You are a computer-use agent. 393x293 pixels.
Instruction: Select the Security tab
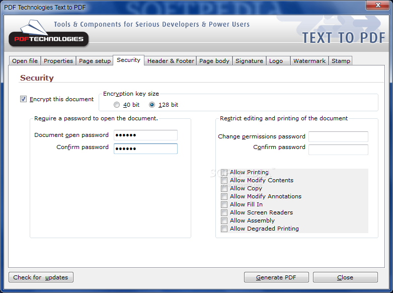(129, 60)
